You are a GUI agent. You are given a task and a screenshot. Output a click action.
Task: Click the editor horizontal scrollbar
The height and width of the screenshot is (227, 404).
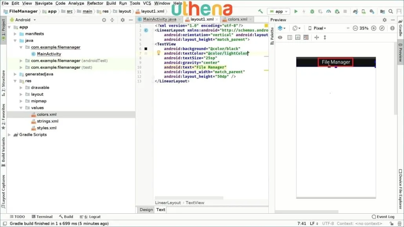189,198
